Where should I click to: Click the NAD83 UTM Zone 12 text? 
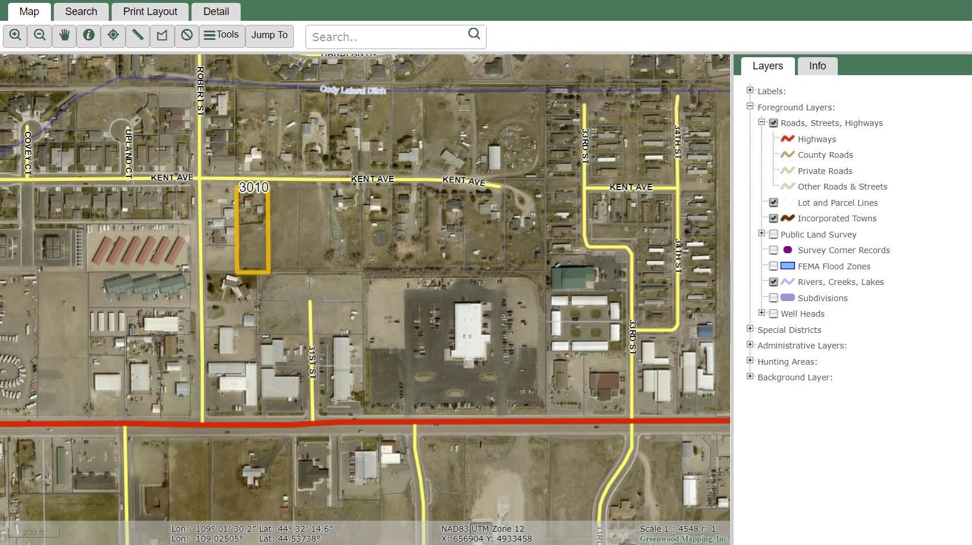click(x=483, y=529)
